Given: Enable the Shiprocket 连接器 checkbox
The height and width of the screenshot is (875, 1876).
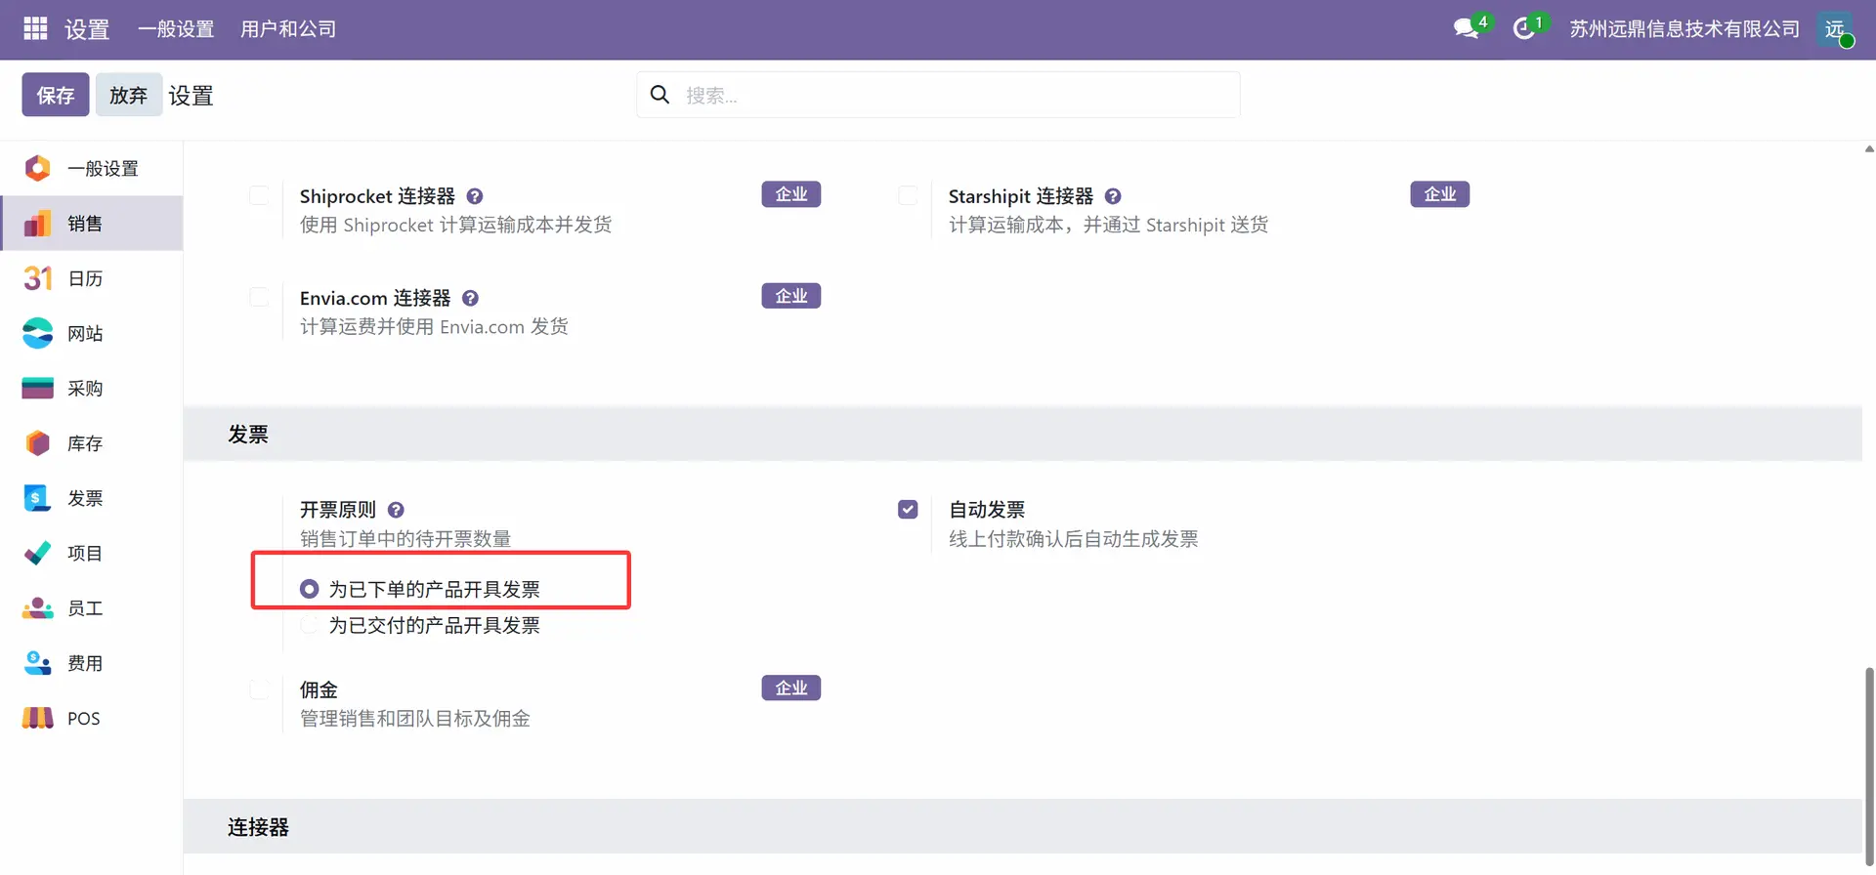Looking at the screenshot, I should click(x=259, y=195).
